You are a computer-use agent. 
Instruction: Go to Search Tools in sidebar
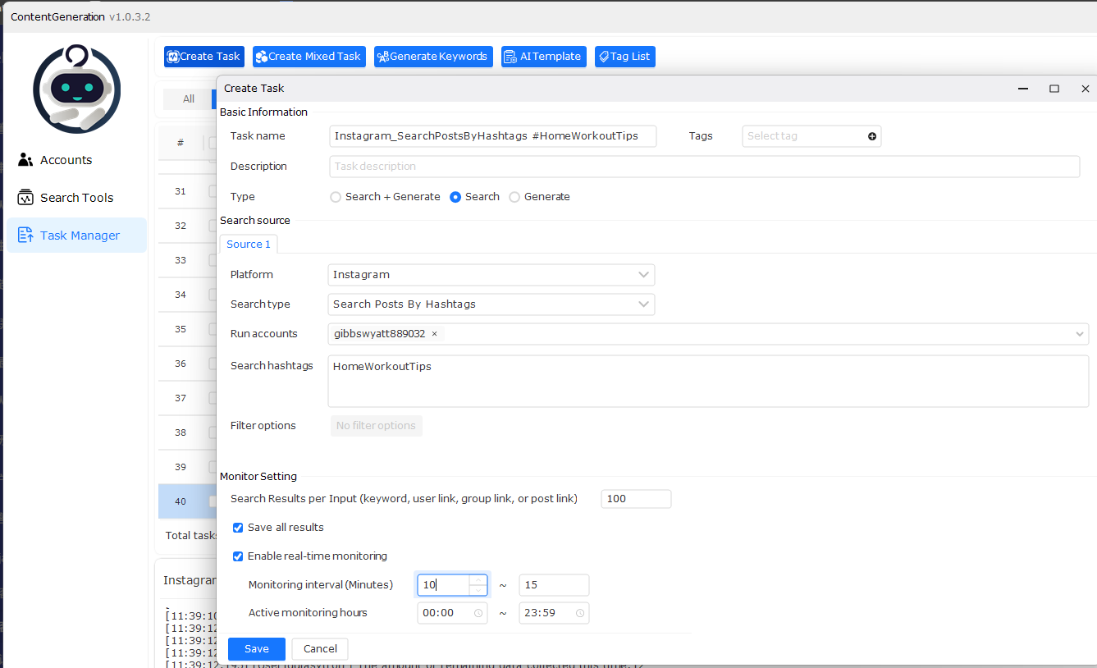(76, 198)
